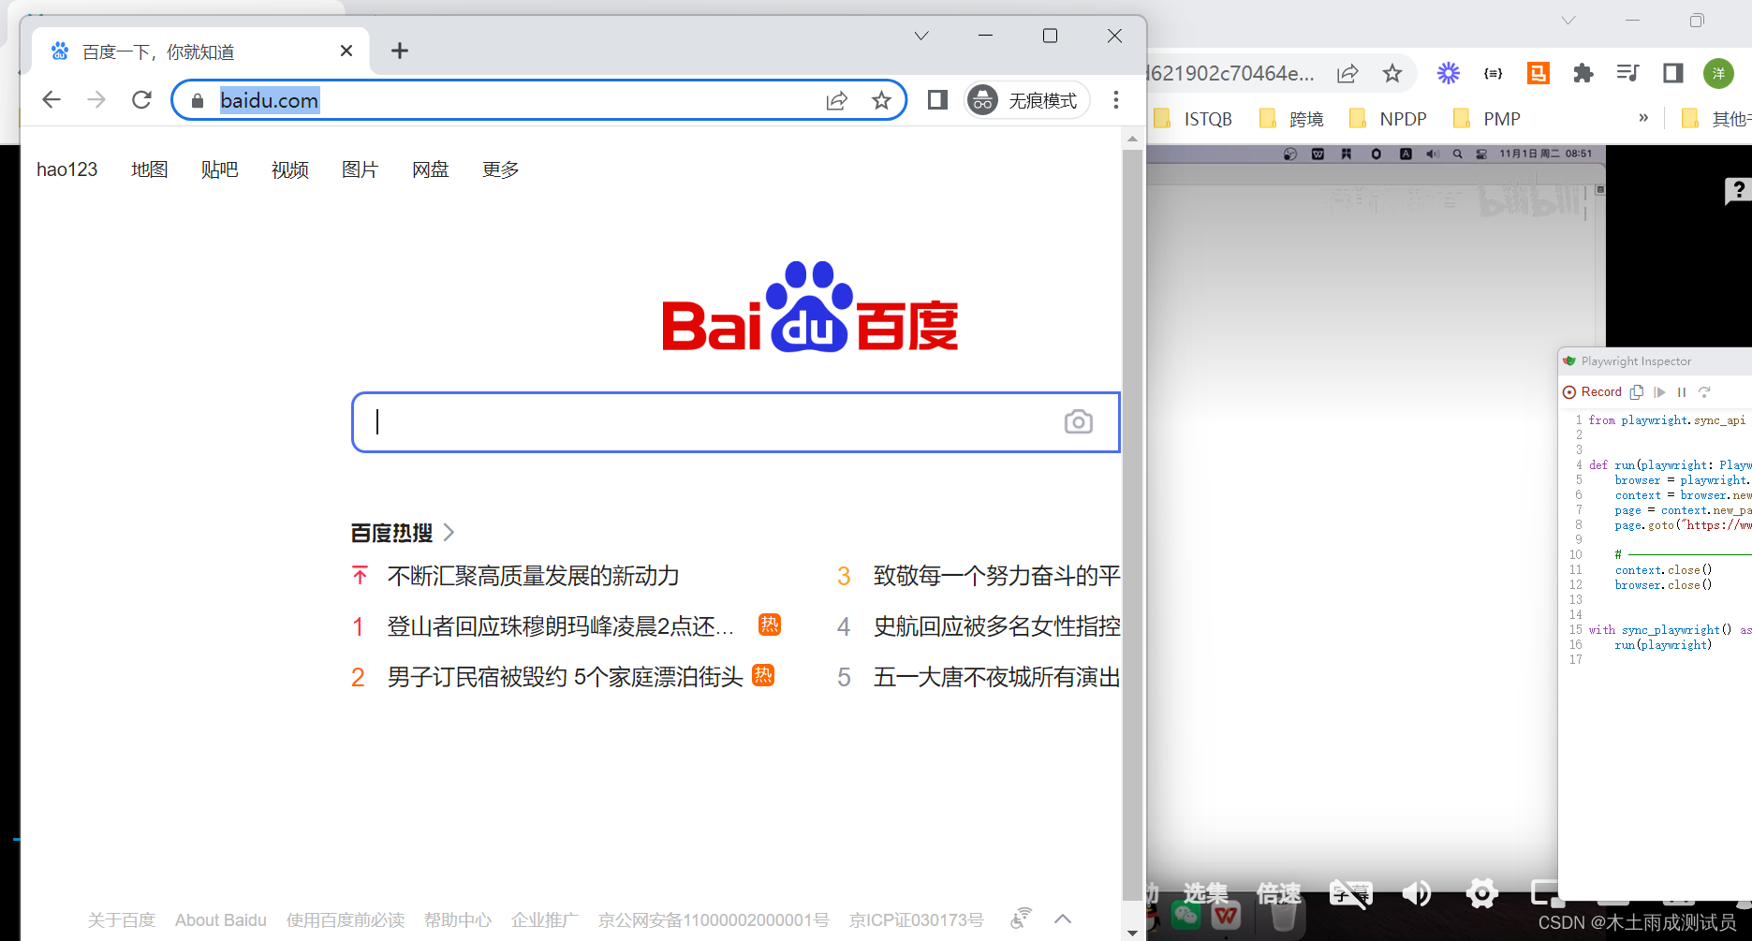The width and height of the screenshot is (1752, 941).
Task: Click the curly-braces extension icon
Action: coord(1494,73)
